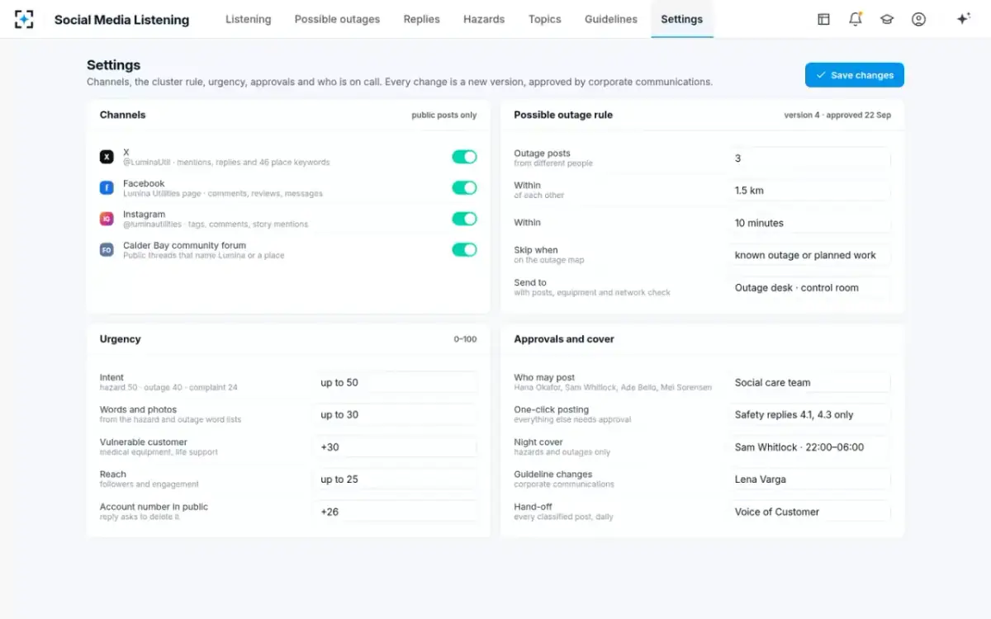Edit the Who may post field
Viewport: 991px width, 619px height.
tap(809, 382)
